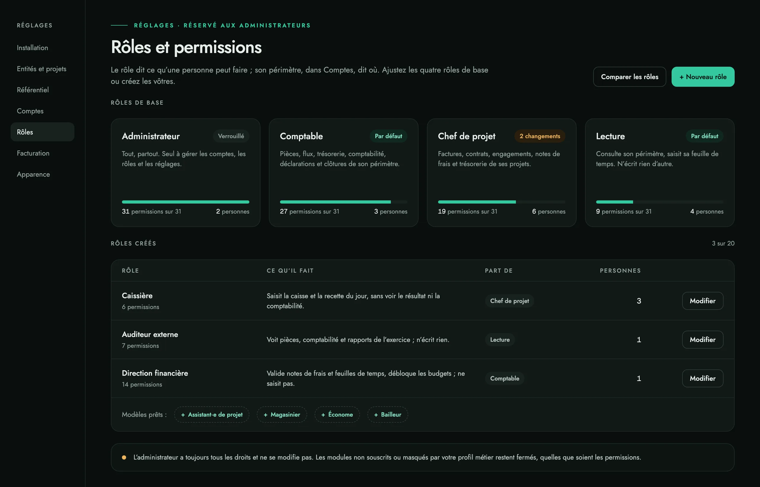Image resolution: width=760 pixels, height=487 pixels.
Task: Open the Comptable role card
Action: pos(343,173)
